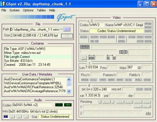Click the browse '...' button next to Path

coord(67,29)
